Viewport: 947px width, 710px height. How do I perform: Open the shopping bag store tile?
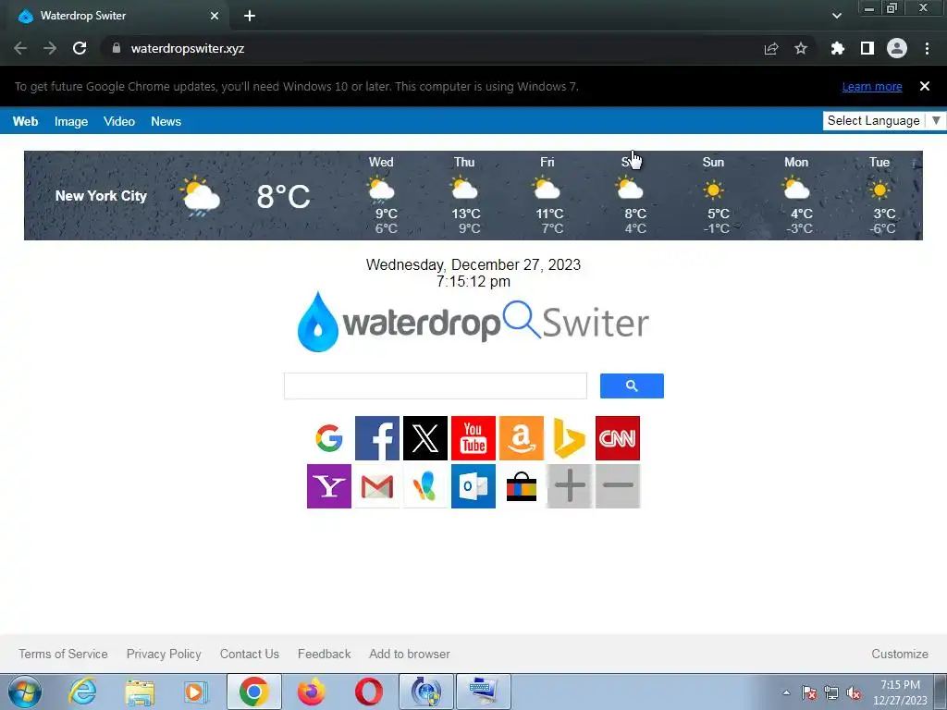pos(522,486)
